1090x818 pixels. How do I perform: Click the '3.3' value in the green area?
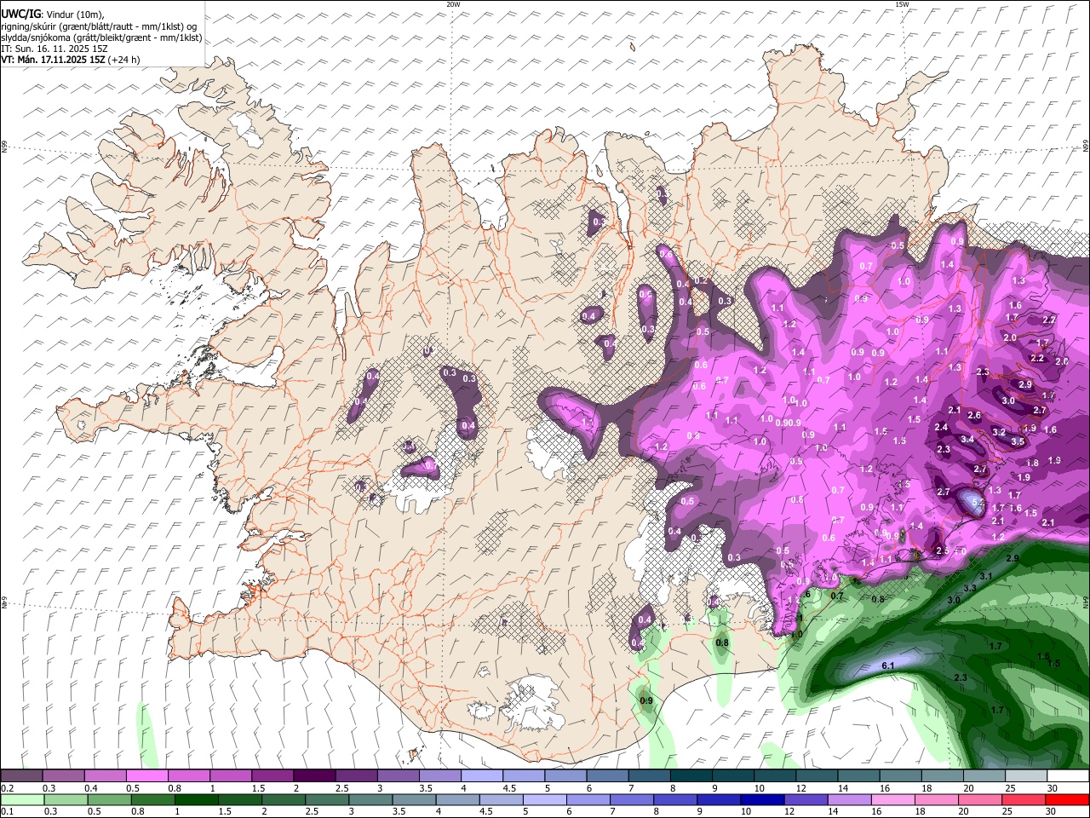click(x=970, y=589)
